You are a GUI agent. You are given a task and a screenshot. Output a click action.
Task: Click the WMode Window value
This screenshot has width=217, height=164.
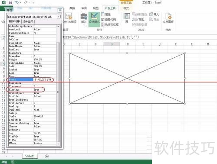coord(45,143)
